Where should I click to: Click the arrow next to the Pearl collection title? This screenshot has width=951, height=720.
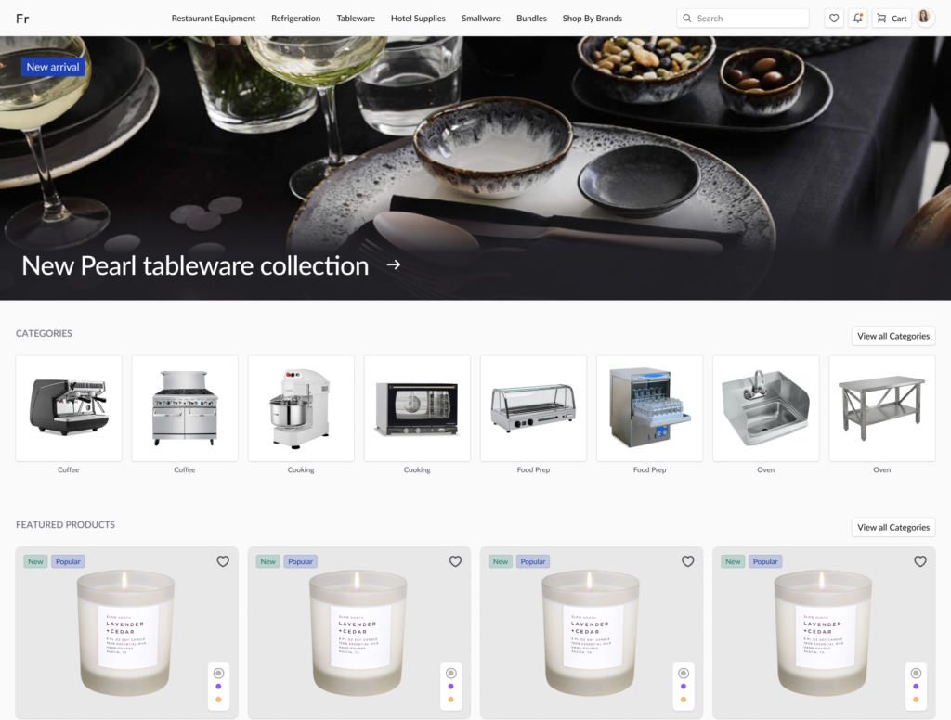[x=394, y=264]
